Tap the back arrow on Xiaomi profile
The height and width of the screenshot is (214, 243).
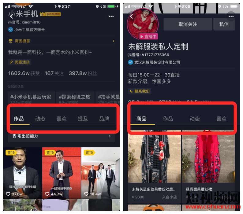point(11,16)
